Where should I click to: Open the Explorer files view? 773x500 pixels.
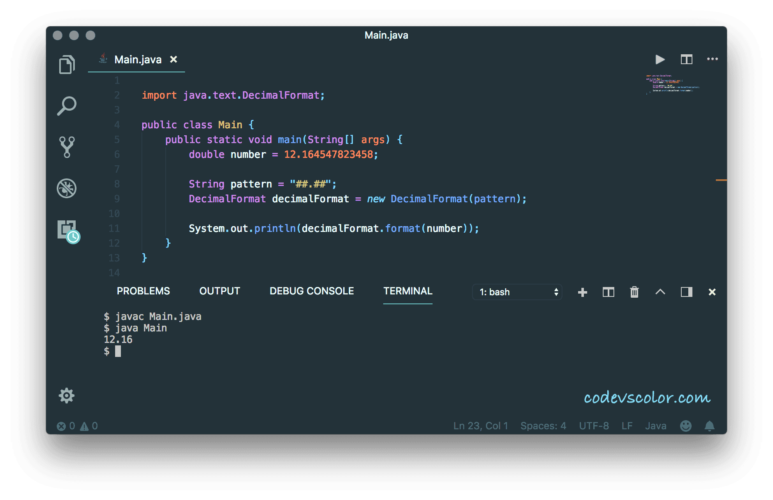point(67,65)
